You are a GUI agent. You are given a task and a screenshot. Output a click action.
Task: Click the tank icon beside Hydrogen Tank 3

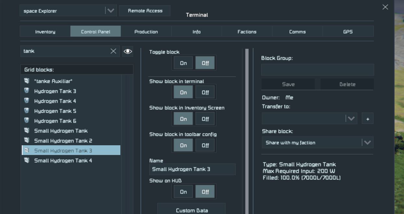click(x=27, y=91)
